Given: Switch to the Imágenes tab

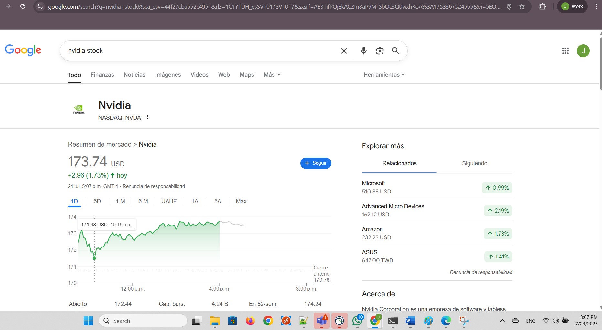Looking at the screenshot, I should (x=168, y=75).
